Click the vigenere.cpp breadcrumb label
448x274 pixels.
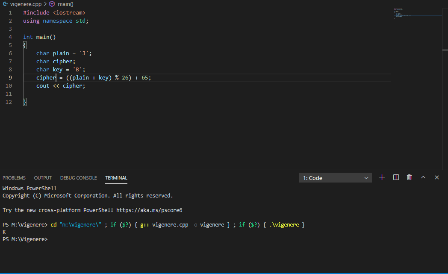(25, 4)
